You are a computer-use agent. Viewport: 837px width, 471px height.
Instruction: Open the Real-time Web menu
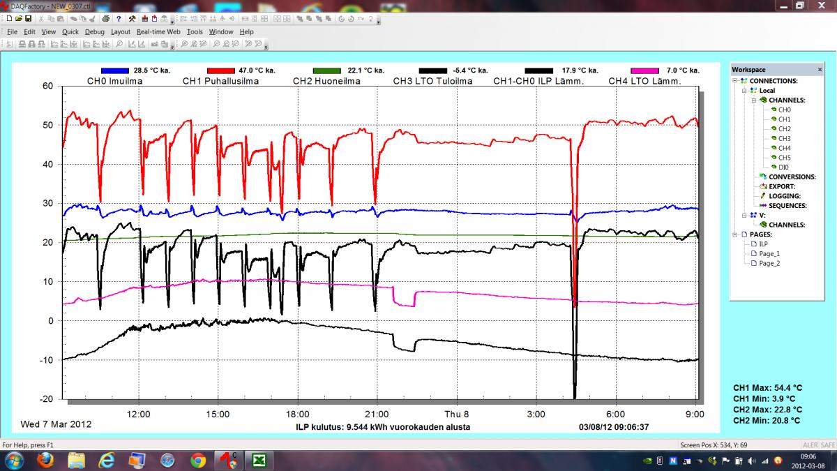tap(158, 31)
